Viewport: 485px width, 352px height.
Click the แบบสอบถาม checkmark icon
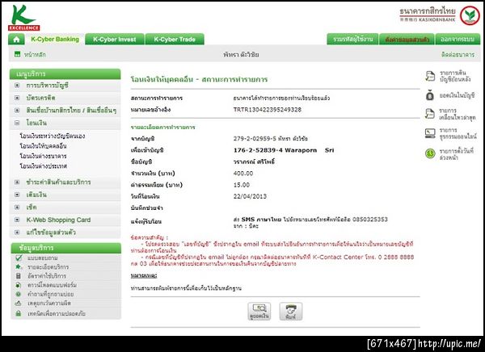(x=19, y=258)
